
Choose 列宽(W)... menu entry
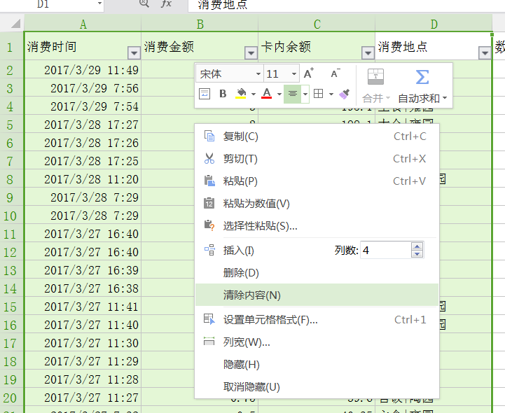[x=317, y=342]
